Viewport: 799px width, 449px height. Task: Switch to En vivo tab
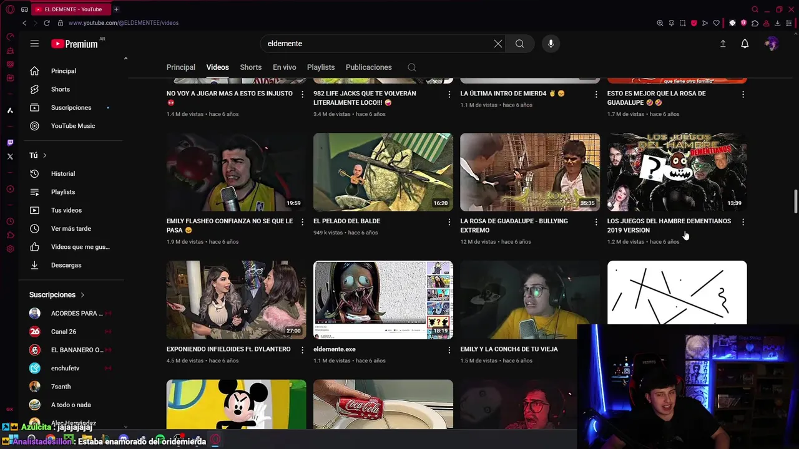tap(284, 67)
